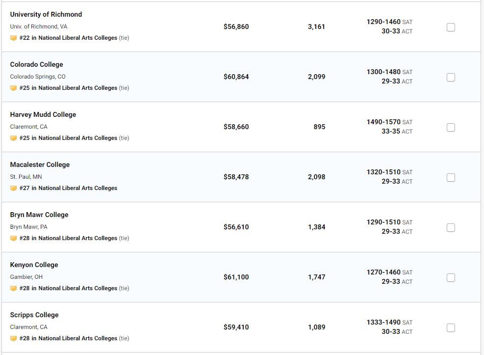Click the ranking badge icon under Kenyon College
The height and width of the screenshot is (355, 484).
tap(13, 289)
